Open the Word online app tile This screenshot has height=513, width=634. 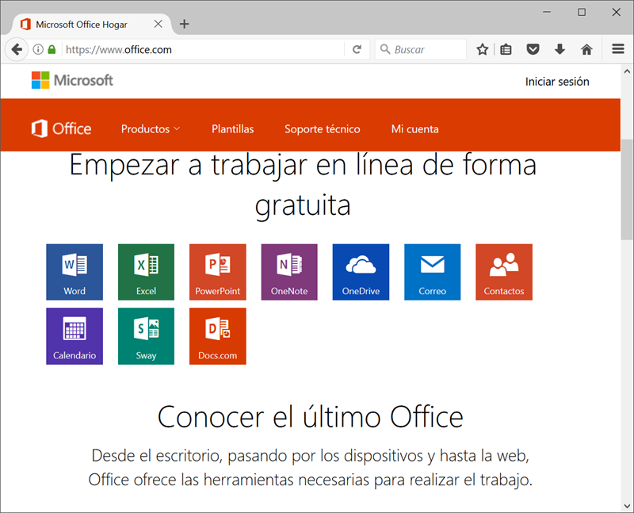[74, 272]
